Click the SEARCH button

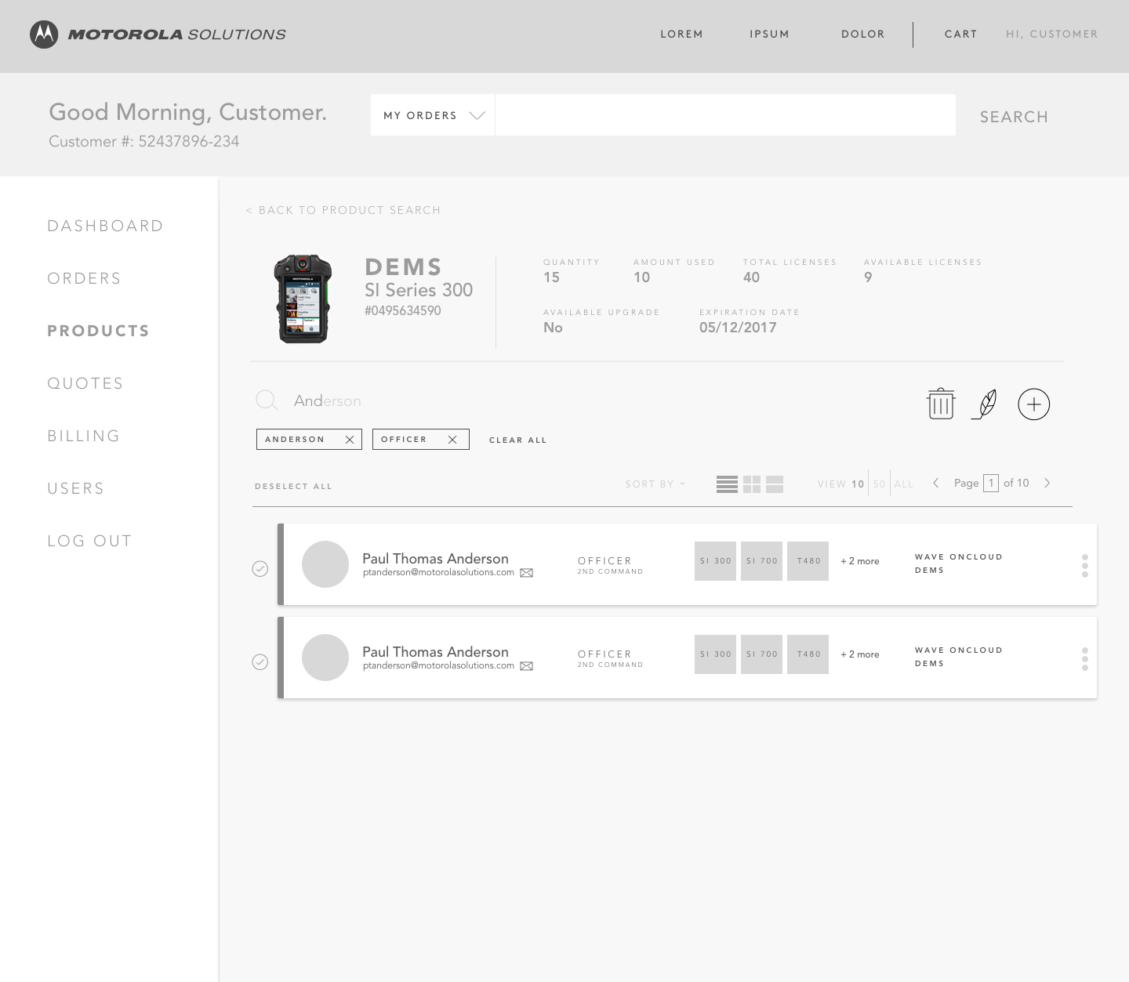(x=1014, y=117)
